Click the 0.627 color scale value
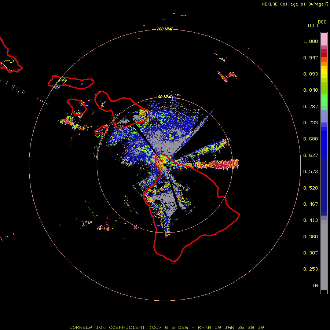330x330 pixels. tap(311, 155)
